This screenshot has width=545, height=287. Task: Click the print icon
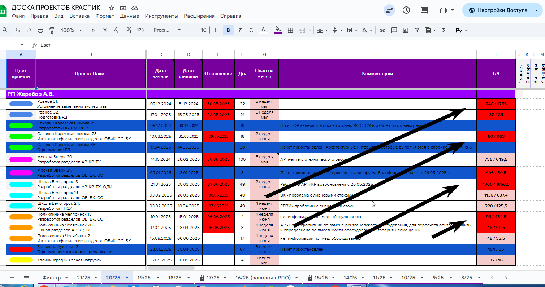[x=40, y=30]
